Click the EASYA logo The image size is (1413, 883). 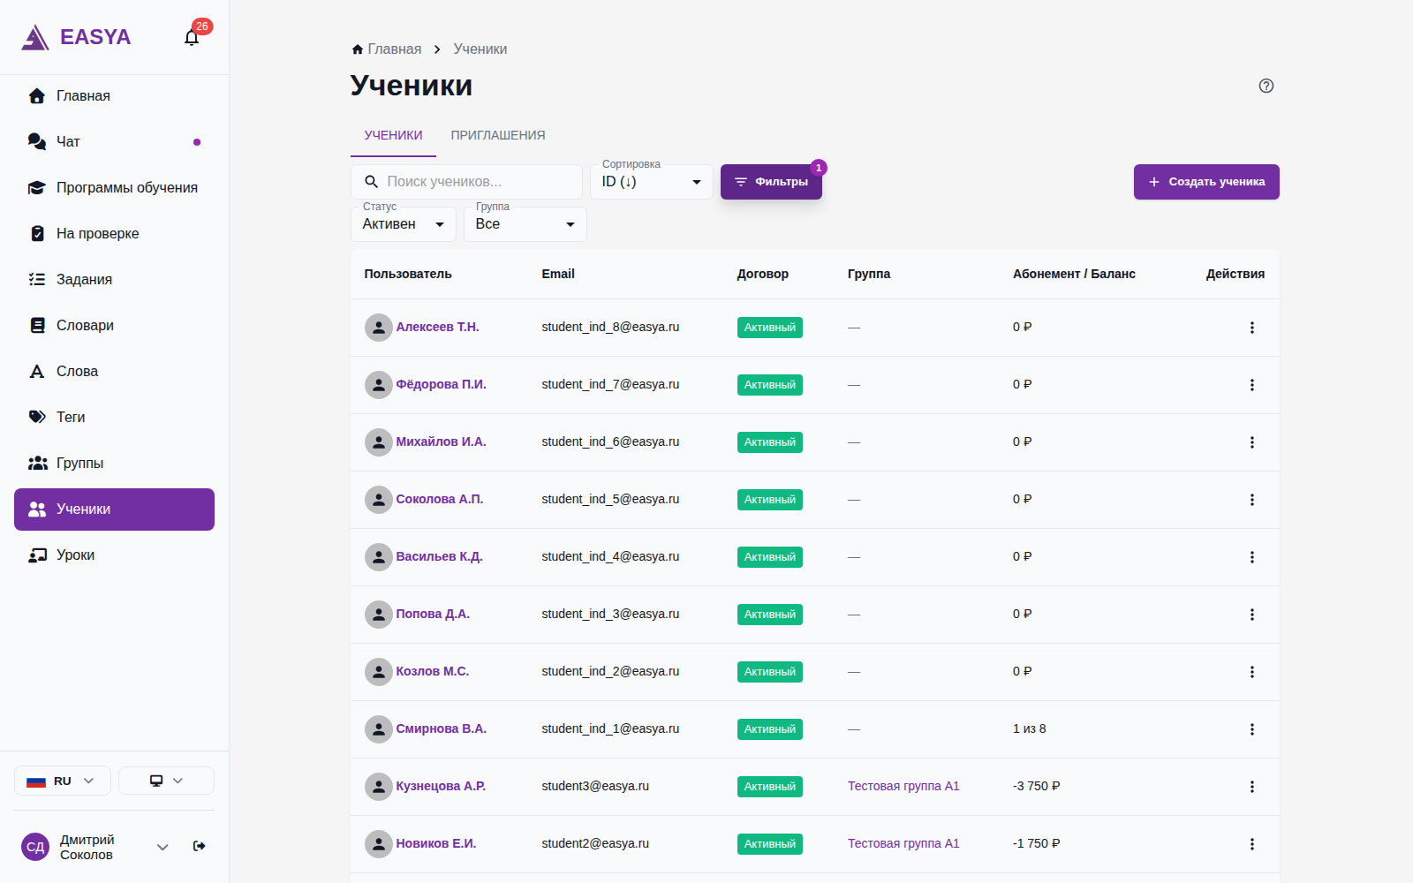76,37
